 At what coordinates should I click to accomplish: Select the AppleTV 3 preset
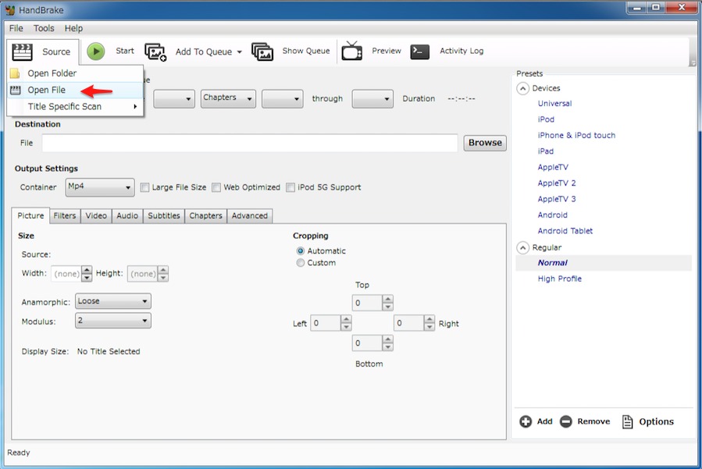point(557,199)
